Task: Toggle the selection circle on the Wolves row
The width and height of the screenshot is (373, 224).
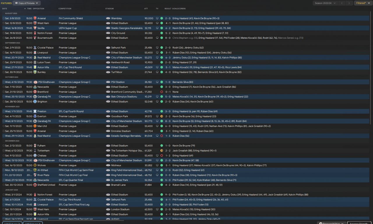Action: pyautogui.click(x=3, y=165)
